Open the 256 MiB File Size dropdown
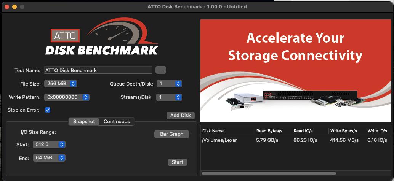394x181 pixels. 60,84
